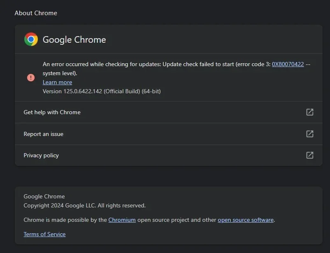Open the 0X80070422 error code link
Viewport: 330px width, 253px height.
(288, 64)
